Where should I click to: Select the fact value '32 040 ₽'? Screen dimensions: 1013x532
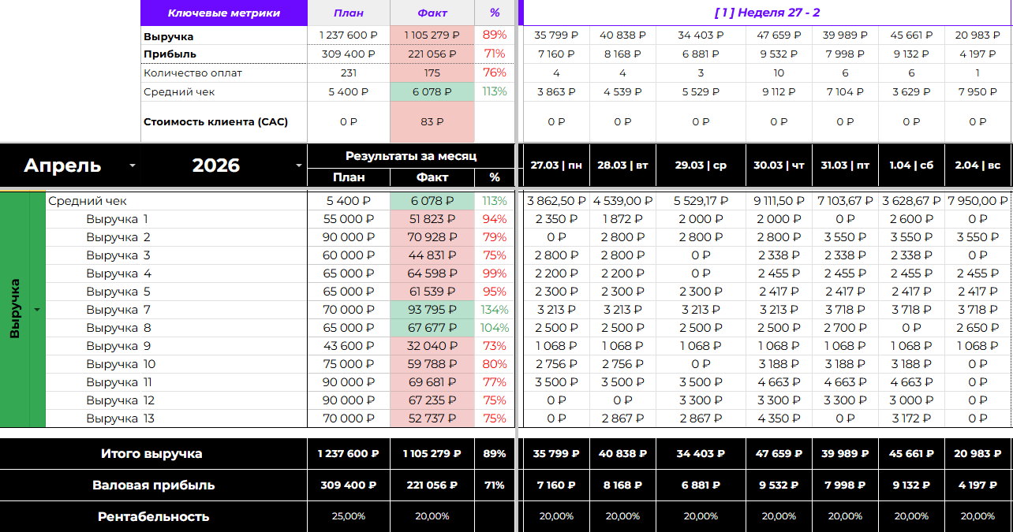coord(432,346)
